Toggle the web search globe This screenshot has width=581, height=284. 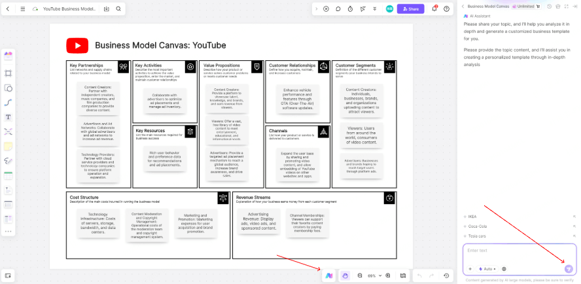[504, 269]
